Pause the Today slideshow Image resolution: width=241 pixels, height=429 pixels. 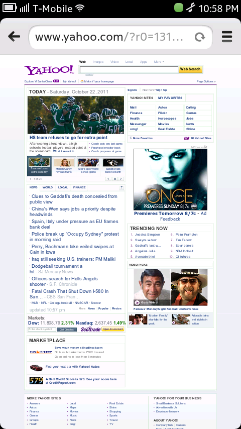(x=115, y=179)
